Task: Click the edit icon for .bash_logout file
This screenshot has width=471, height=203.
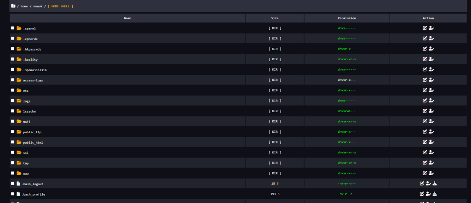Action: point(422,184)
